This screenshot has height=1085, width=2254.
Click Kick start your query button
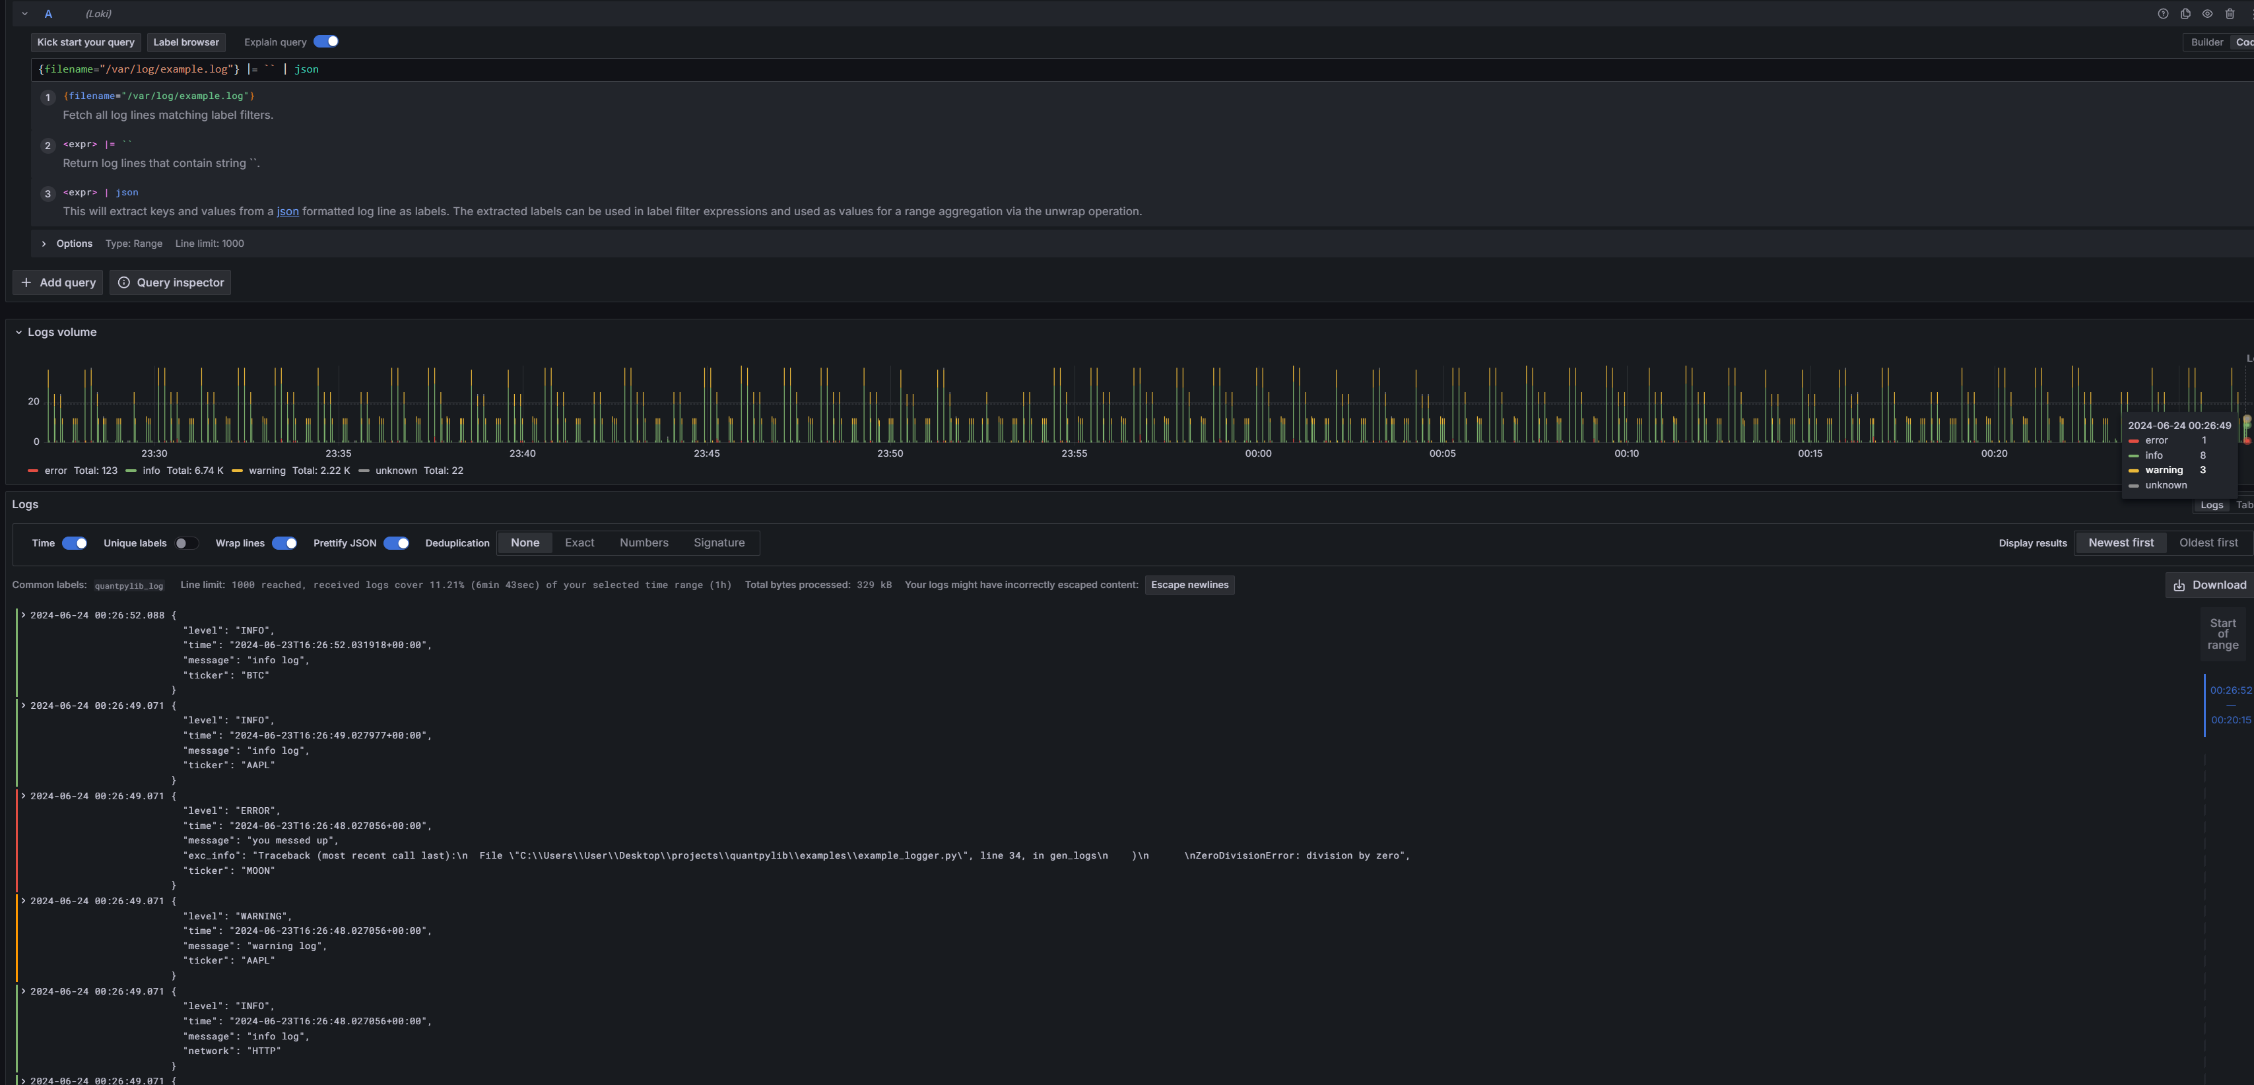tap(86, 42)
